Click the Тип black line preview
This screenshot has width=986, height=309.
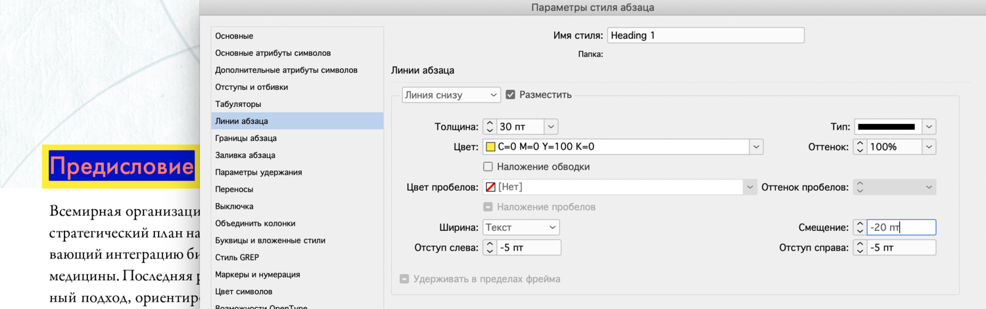[x=887, y=127]
